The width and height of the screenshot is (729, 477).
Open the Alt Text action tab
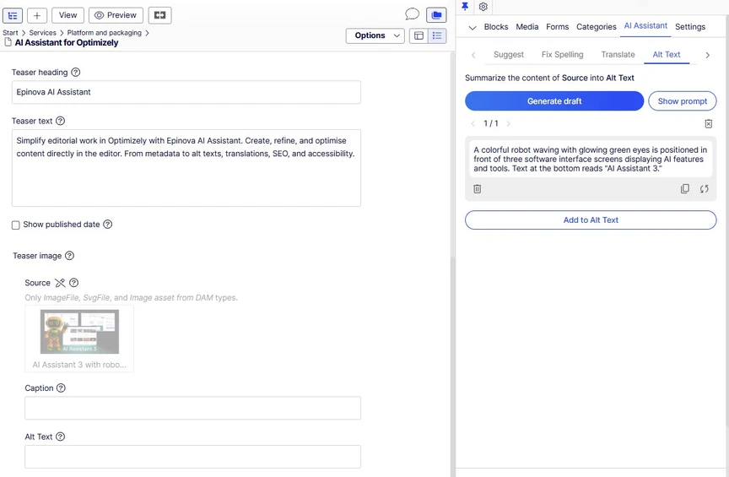[667, 54]
